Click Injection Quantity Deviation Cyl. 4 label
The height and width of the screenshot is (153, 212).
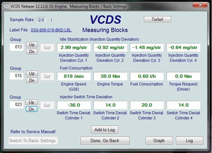[x=183, y=58]
